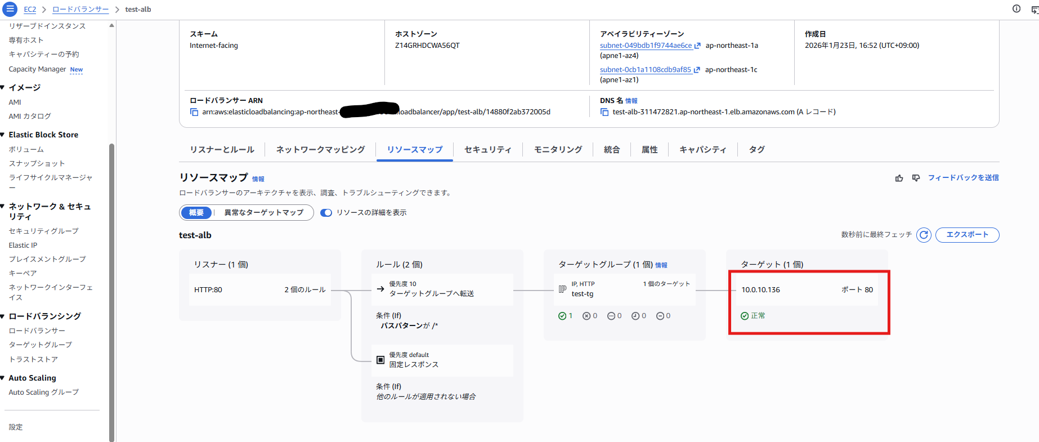
Task: Toggle リソースの詳細を表示 switch
Action: (x=326, y=213)
